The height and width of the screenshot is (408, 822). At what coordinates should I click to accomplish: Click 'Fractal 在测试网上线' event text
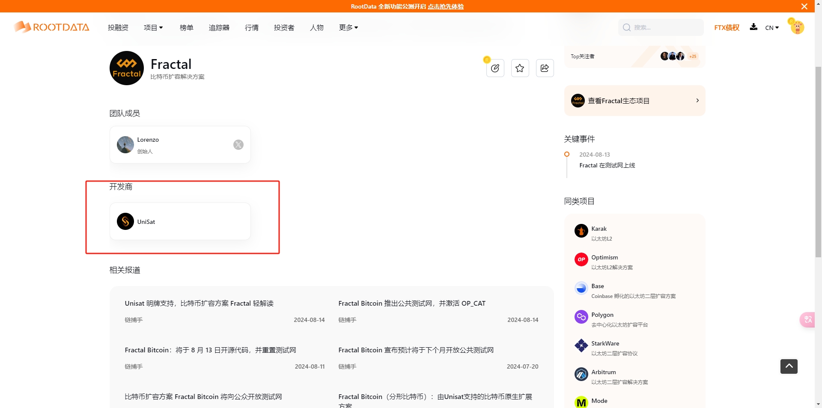coord(607,165)
